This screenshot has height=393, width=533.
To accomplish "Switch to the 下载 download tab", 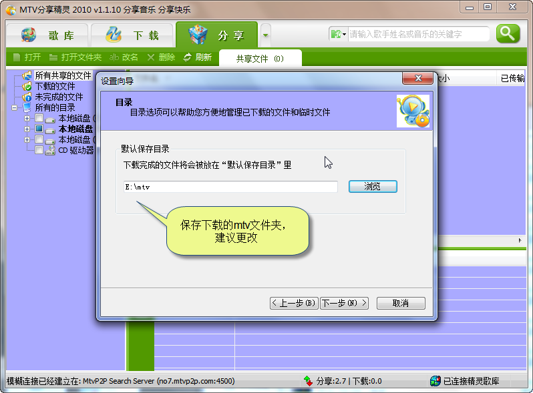I will [132, 35].
